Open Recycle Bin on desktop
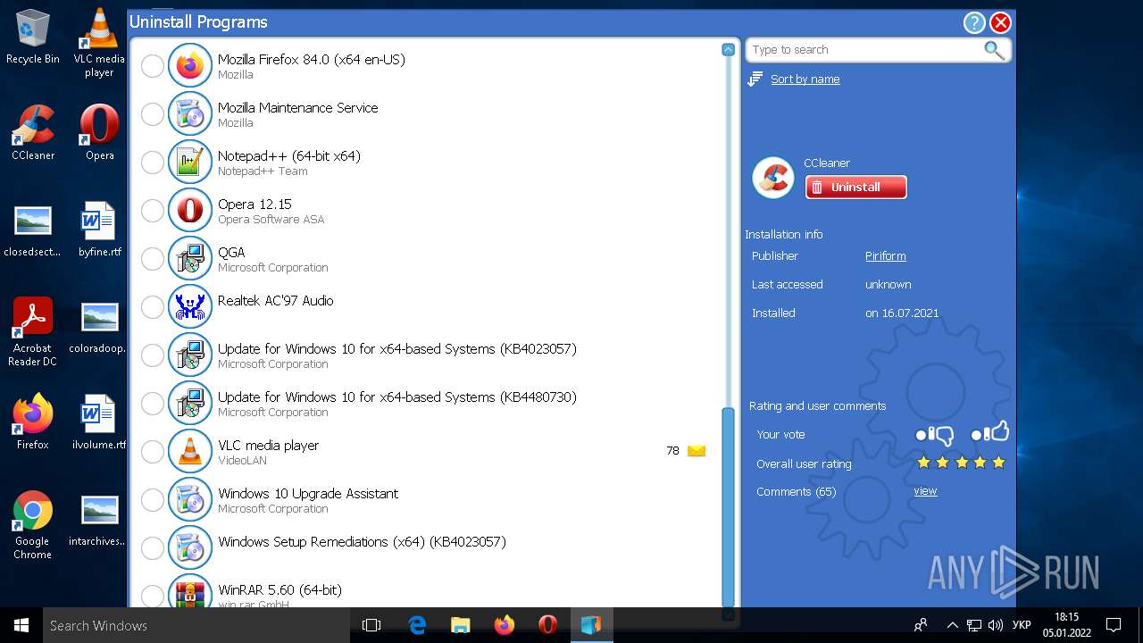This screenshot has width=1143, height=643. (33, 37)
